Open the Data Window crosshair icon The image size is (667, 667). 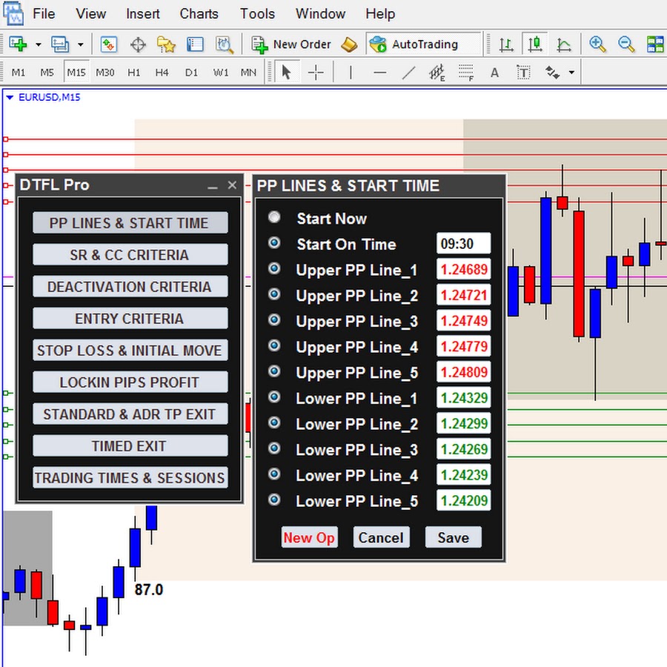pos(138,44)
